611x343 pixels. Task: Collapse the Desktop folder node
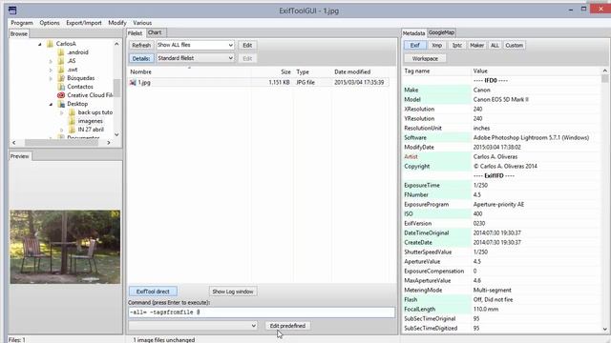51,104
